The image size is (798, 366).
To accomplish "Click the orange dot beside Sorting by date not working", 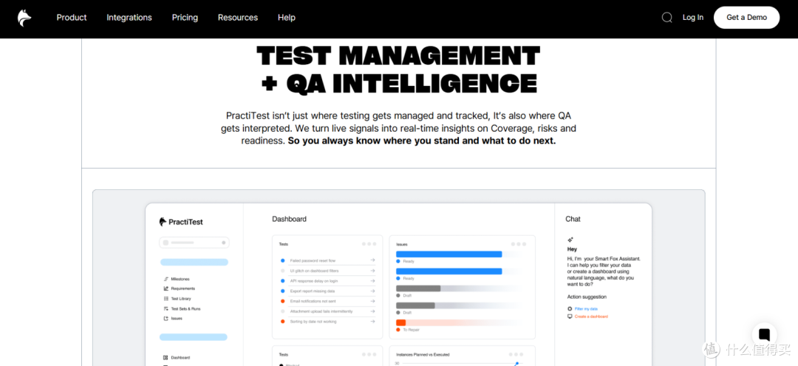I will (x=283, y=322).
